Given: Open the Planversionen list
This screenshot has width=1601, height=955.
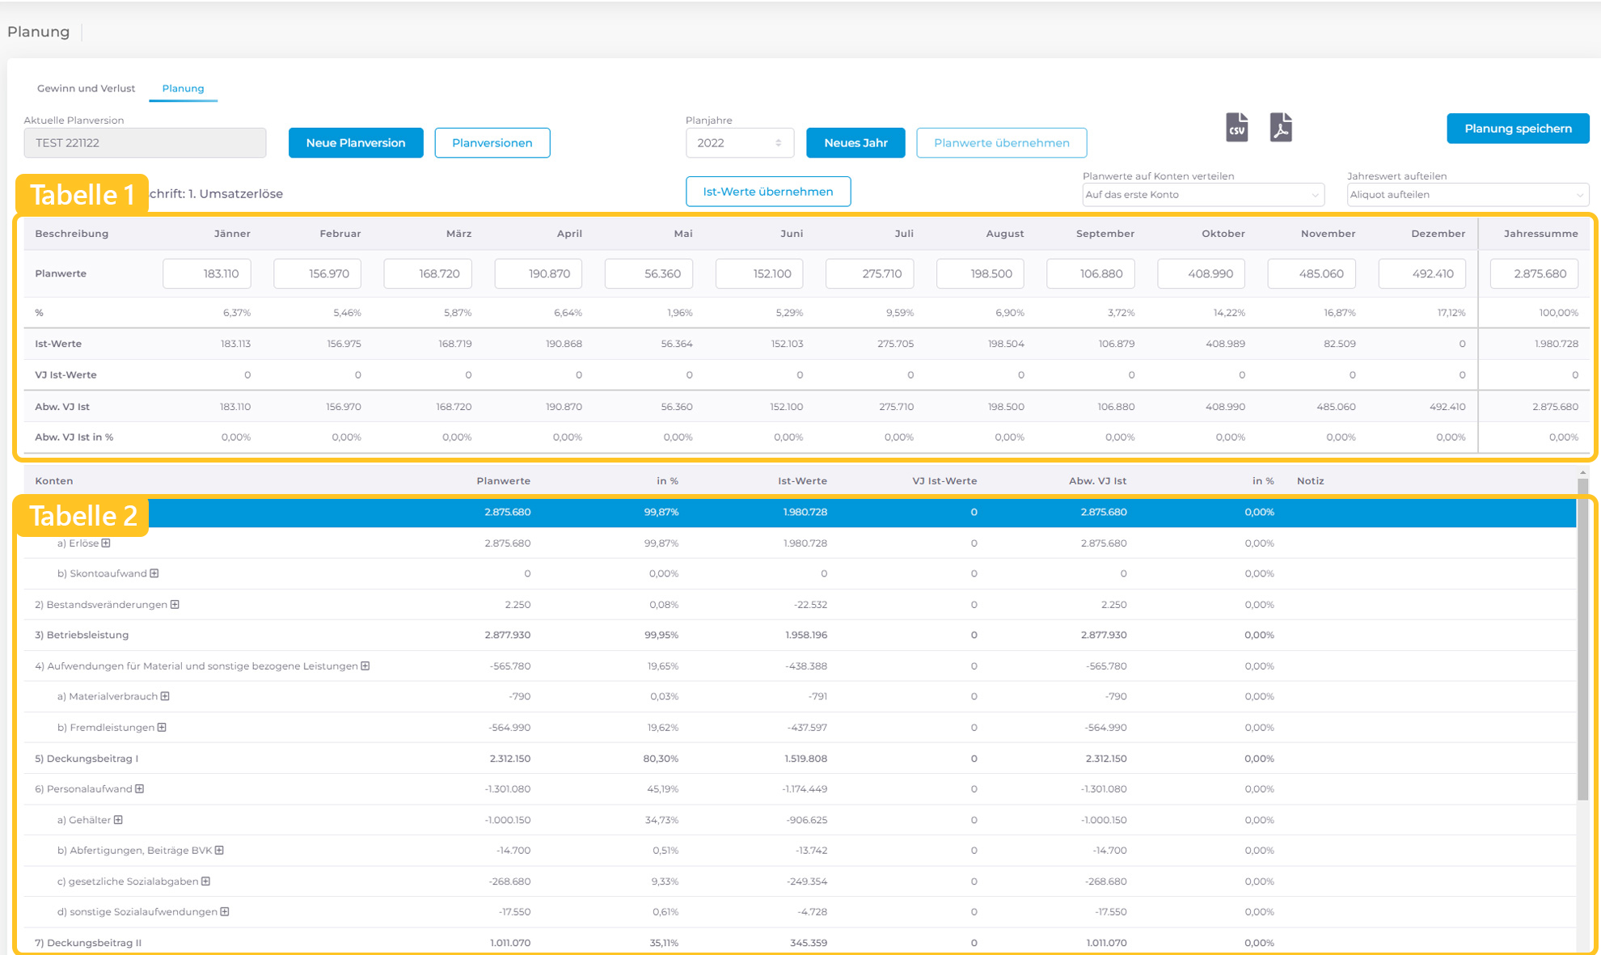Looking at the screenshot, I should [x=492, y=143].
